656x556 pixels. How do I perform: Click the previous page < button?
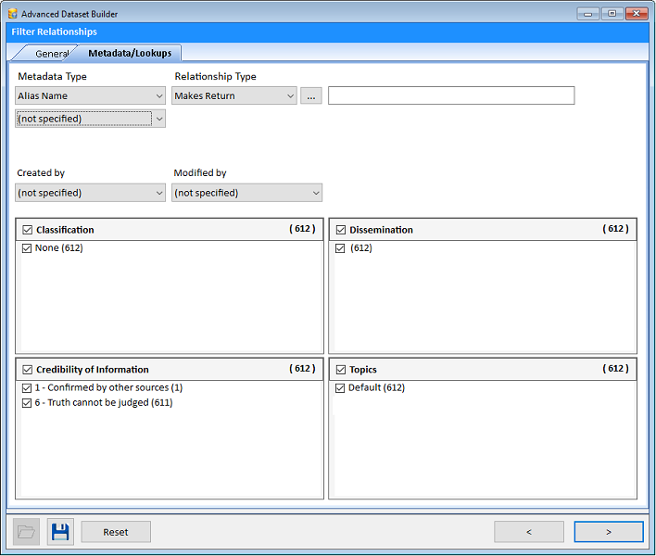[x=529, y=532]
